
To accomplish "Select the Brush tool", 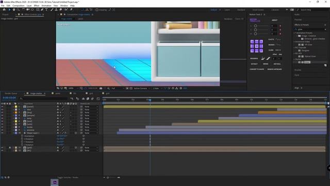I will [52, 10].
